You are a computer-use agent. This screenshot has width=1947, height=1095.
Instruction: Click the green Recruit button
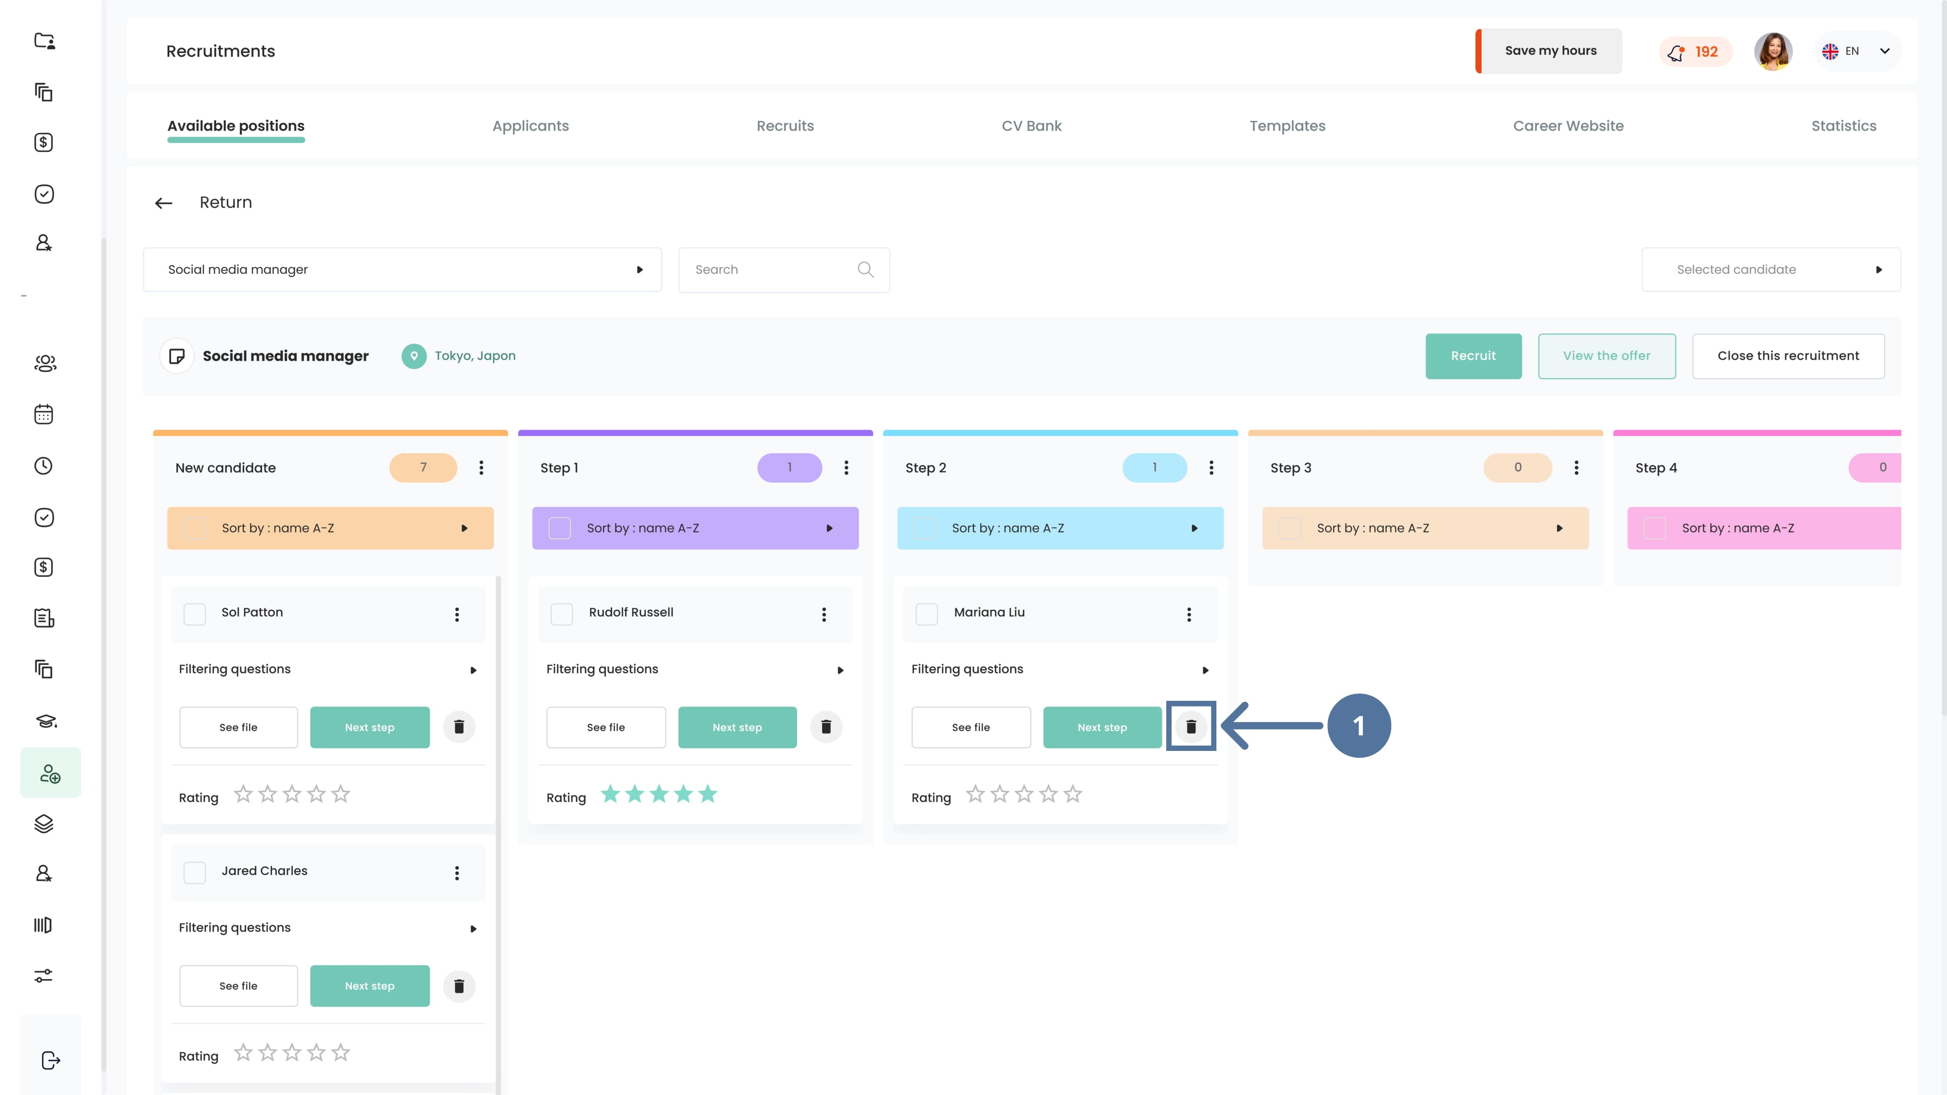1473,356
